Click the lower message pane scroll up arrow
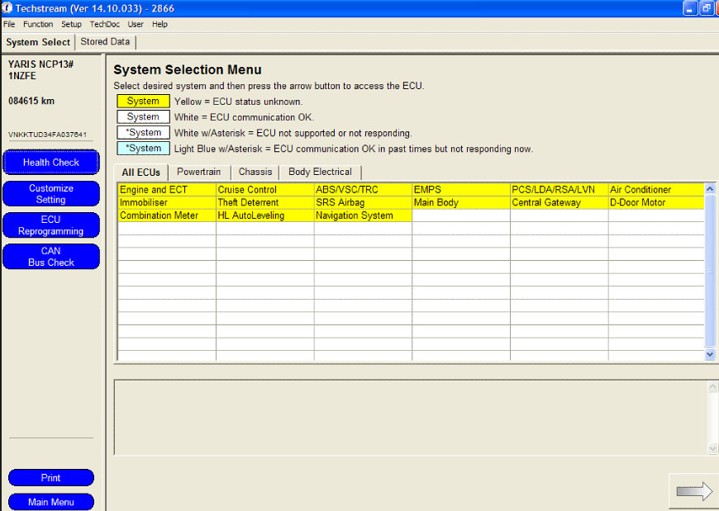Viewport: 719px width, 511px height. click(x=712, y=387)
